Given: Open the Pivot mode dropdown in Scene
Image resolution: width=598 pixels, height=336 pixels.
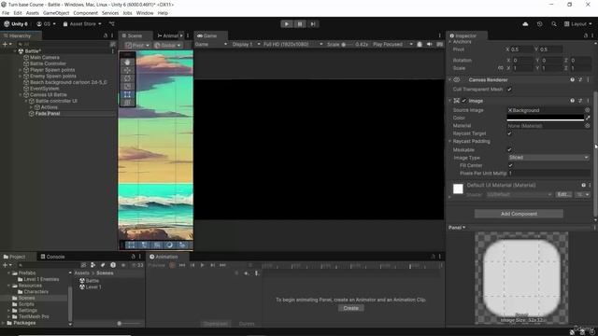Looking at the screenshot, I should (137, 46).
